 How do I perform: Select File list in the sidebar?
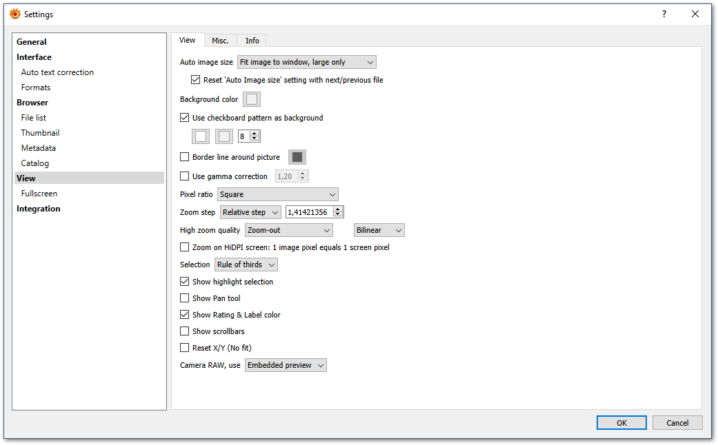pyautogui.click(x=33, y=118)
